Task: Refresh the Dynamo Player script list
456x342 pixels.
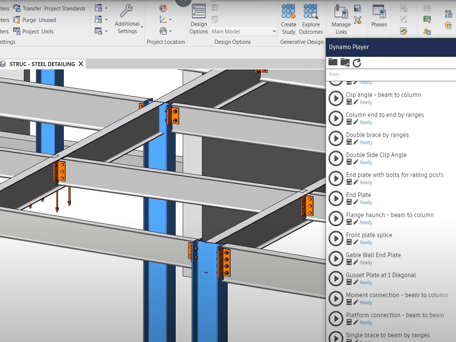Action: point(357,63)
